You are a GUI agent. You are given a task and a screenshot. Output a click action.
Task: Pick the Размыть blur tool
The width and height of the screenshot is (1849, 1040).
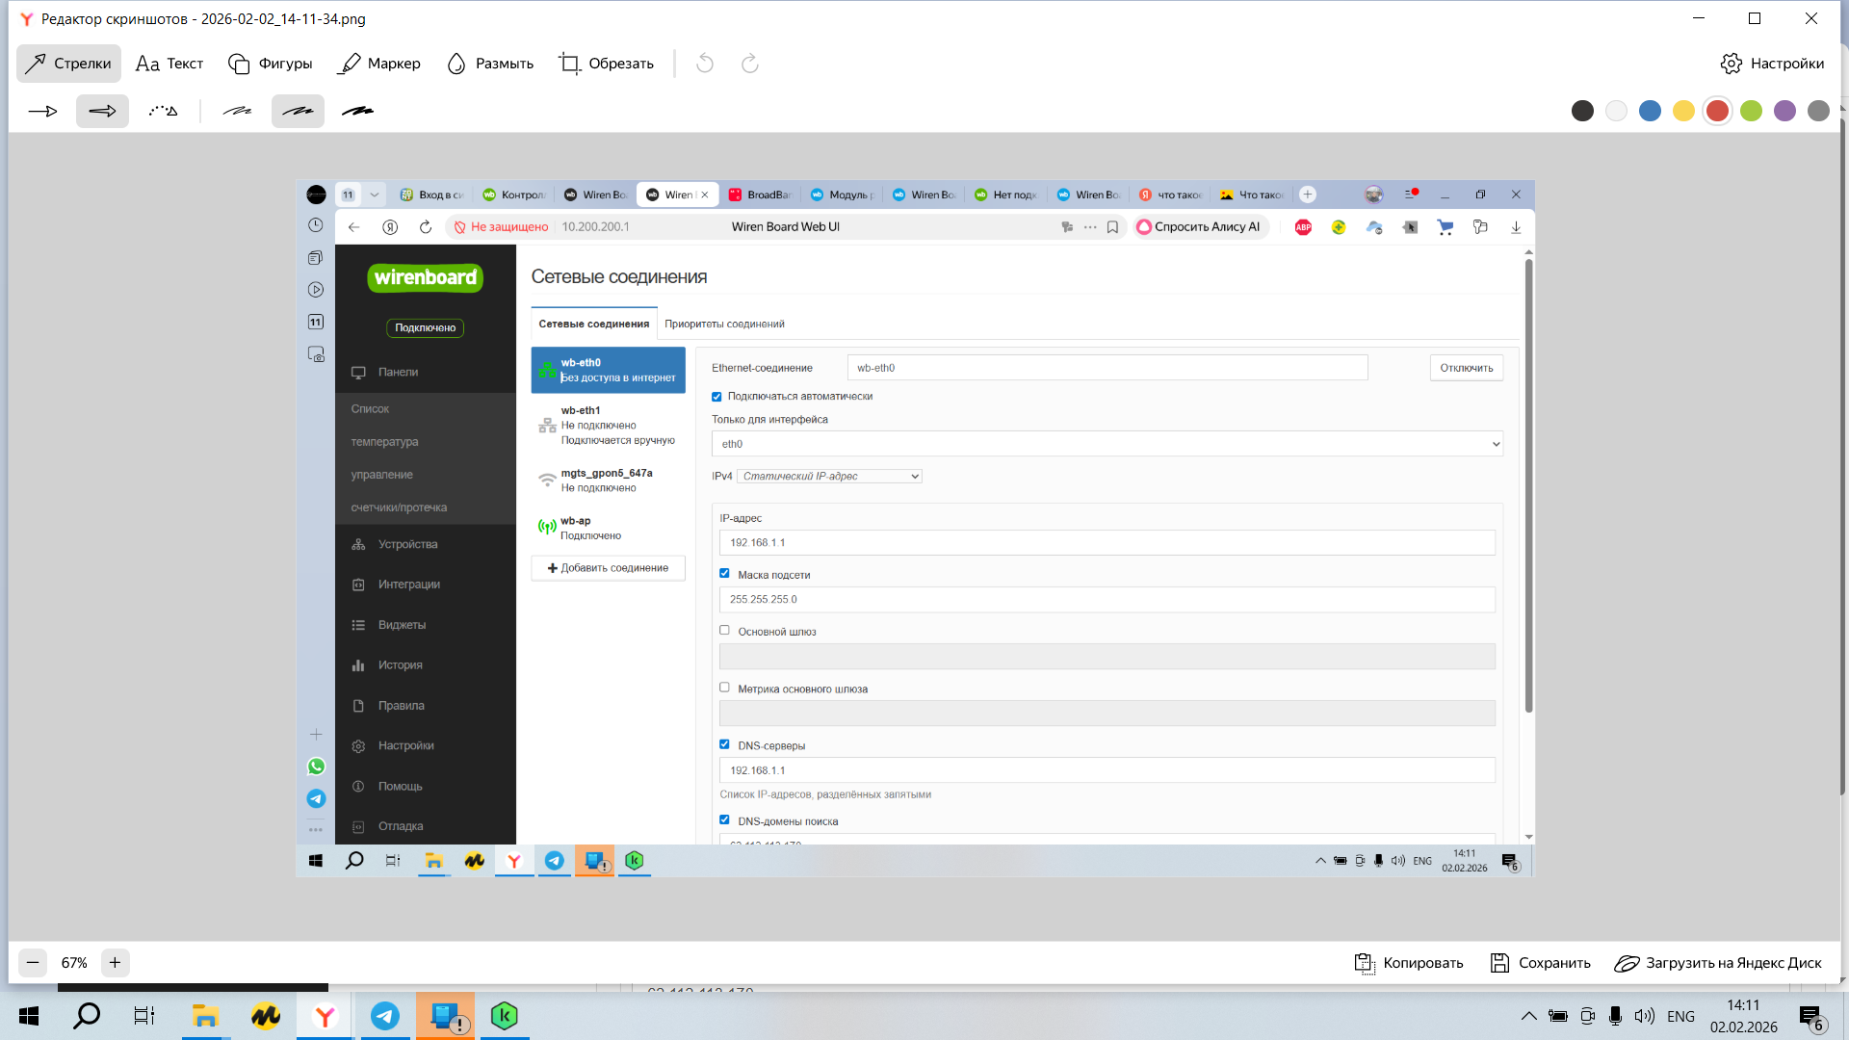(490, 64)
